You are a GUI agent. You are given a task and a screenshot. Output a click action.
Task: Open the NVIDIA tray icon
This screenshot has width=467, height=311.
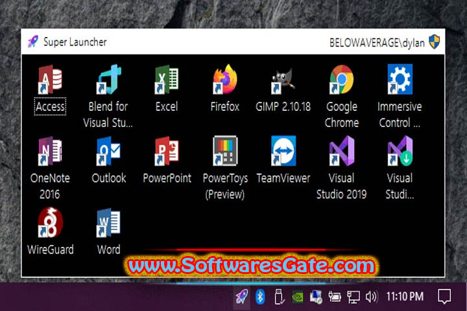click(x=297, y=297)
